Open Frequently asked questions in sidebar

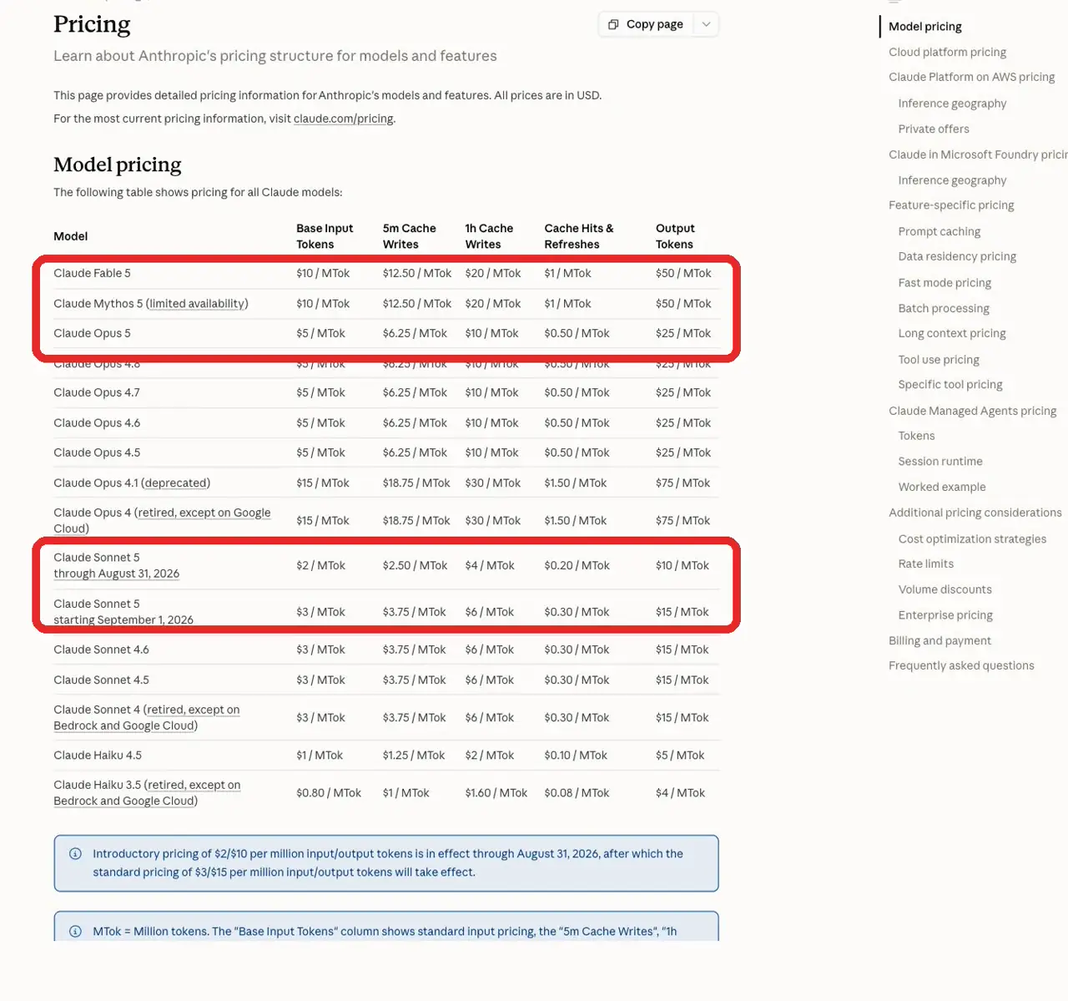click(x=961, y=665)
